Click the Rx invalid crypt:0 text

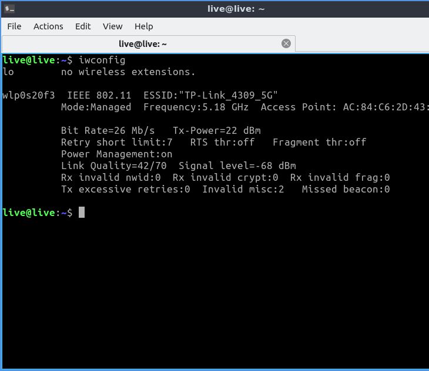(226, 178)
